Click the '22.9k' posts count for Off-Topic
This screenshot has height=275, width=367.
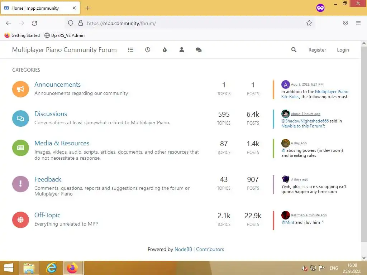[x=253, y=216]
